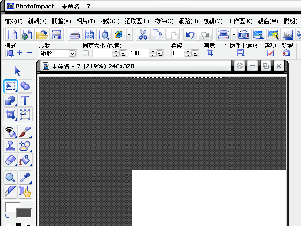Preview in the Internet Explorer browser icon
The width and height of the screenshot is (301, 226).
[x=119, y=35]
